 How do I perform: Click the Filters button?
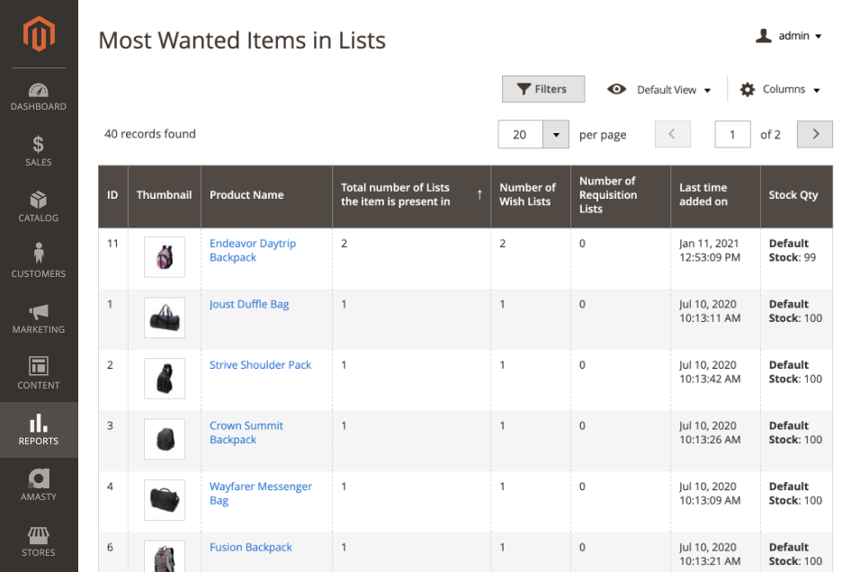543,89
